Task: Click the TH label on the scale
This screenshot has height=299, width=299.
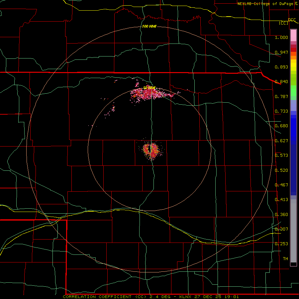Action: click(285, 258)
